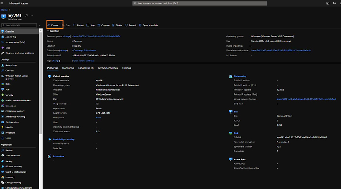
Task: Open Cloud Shell from the top bar
Action: [328, 3]
